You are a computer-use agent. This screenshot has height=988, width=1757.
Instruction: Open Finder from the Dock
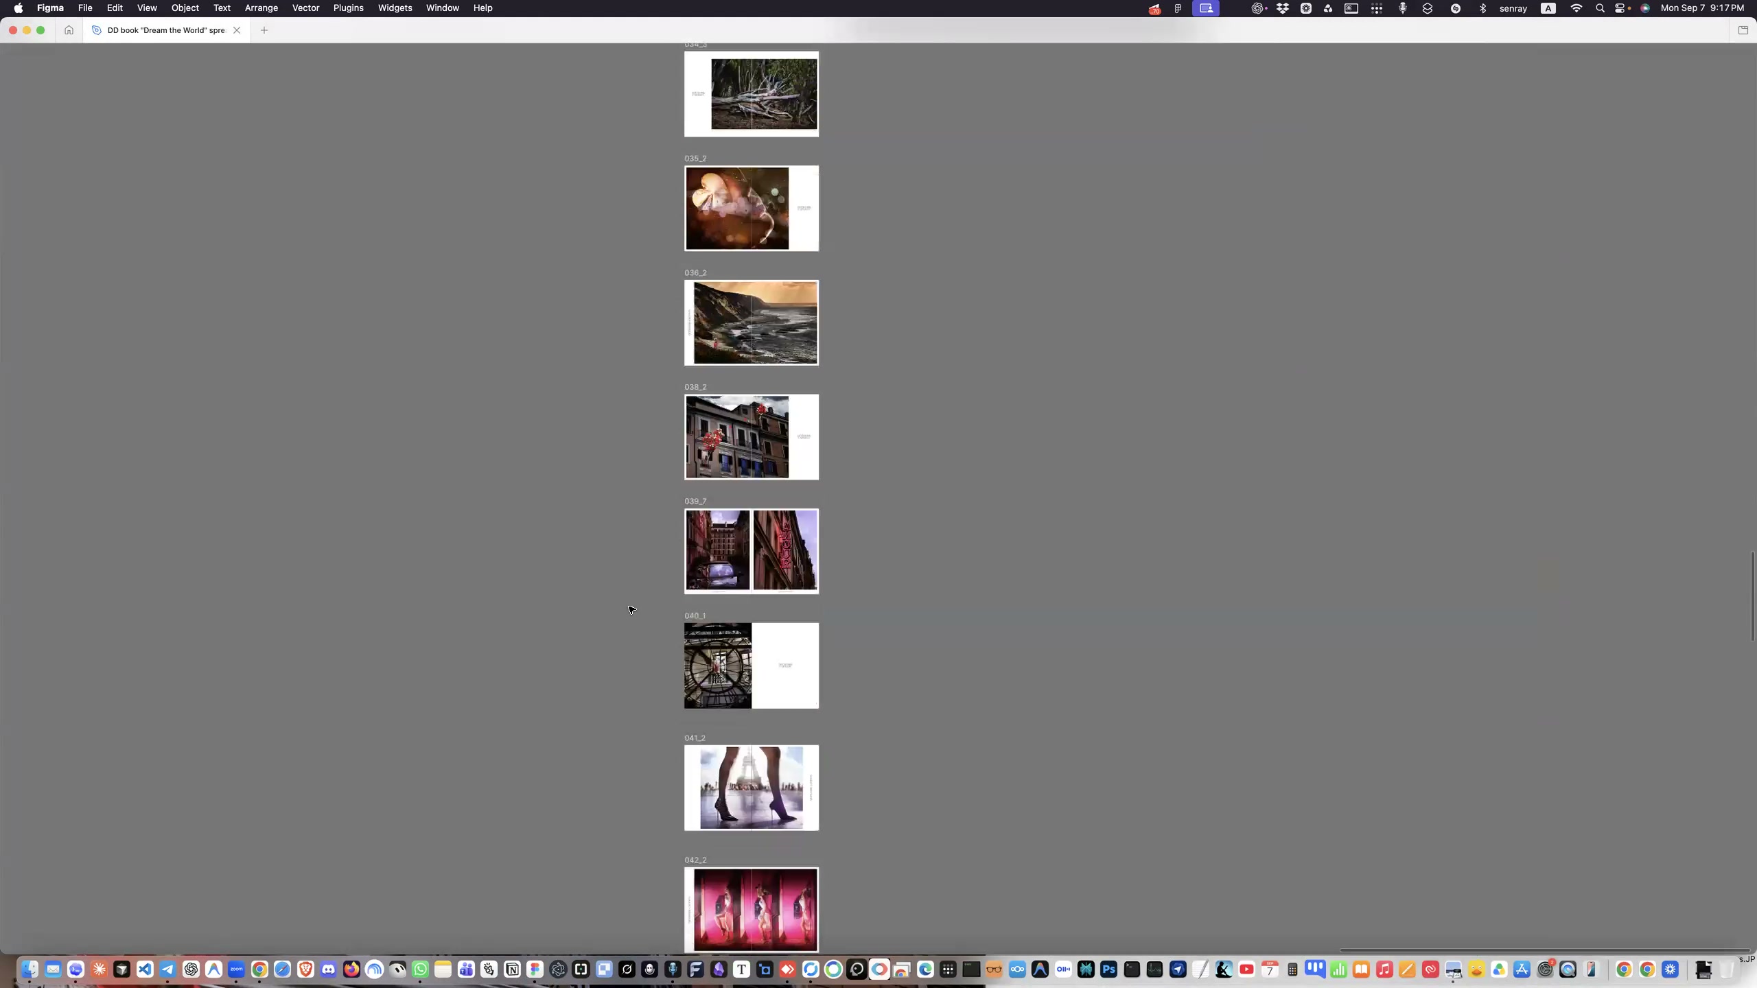(30, 969)
